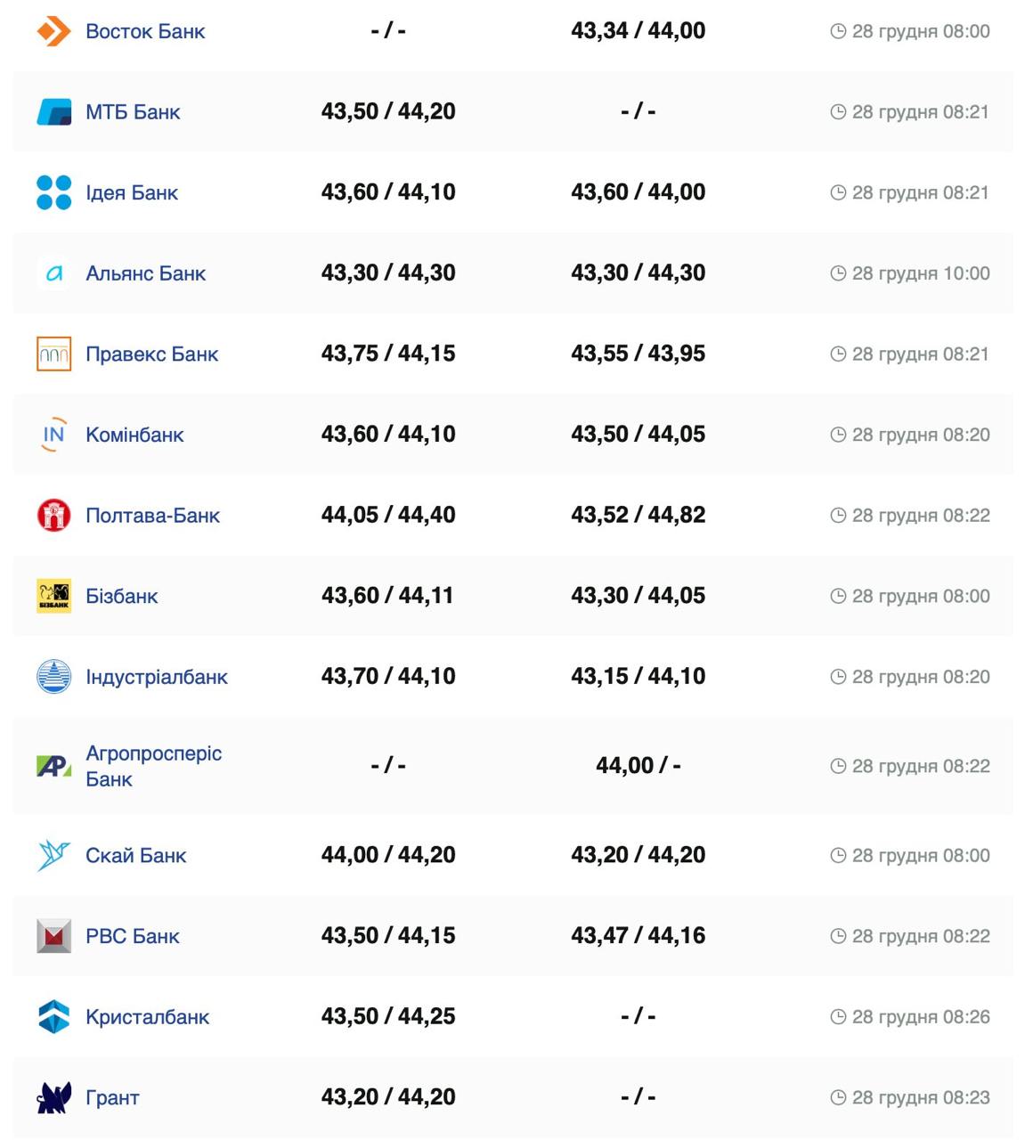
Task: Click the Бізбанк yellow logo icon
Action: click(x=53, y=596)
